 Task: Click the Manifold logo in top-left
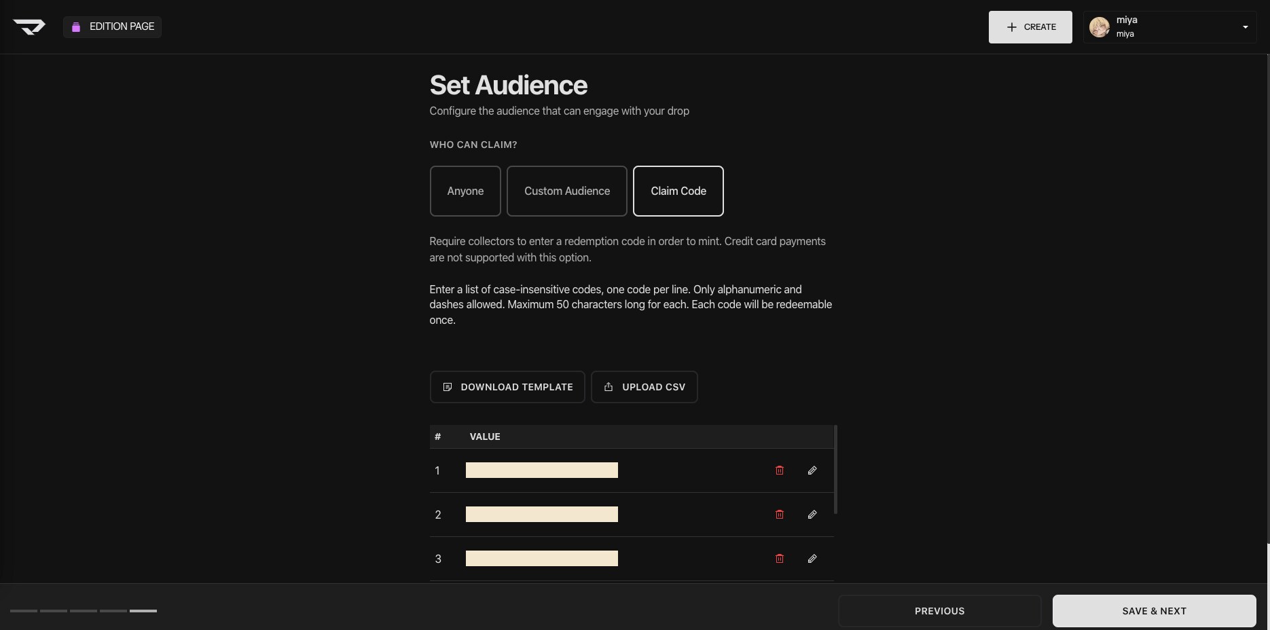[29, 26]
